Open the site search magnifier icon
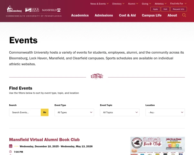Screen dimensions: 194x155 [x=184, y=15]
